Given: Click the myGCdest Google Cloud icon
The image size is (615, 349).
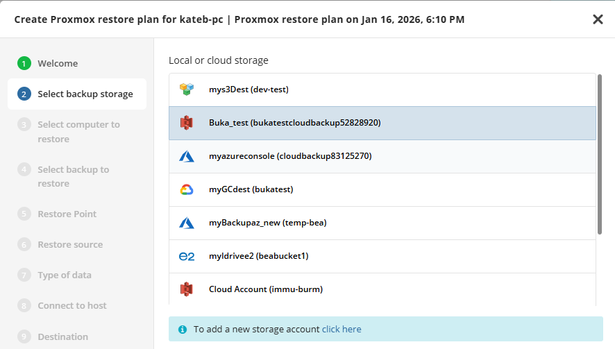Looking at the screenshot, I should (186, 189).
